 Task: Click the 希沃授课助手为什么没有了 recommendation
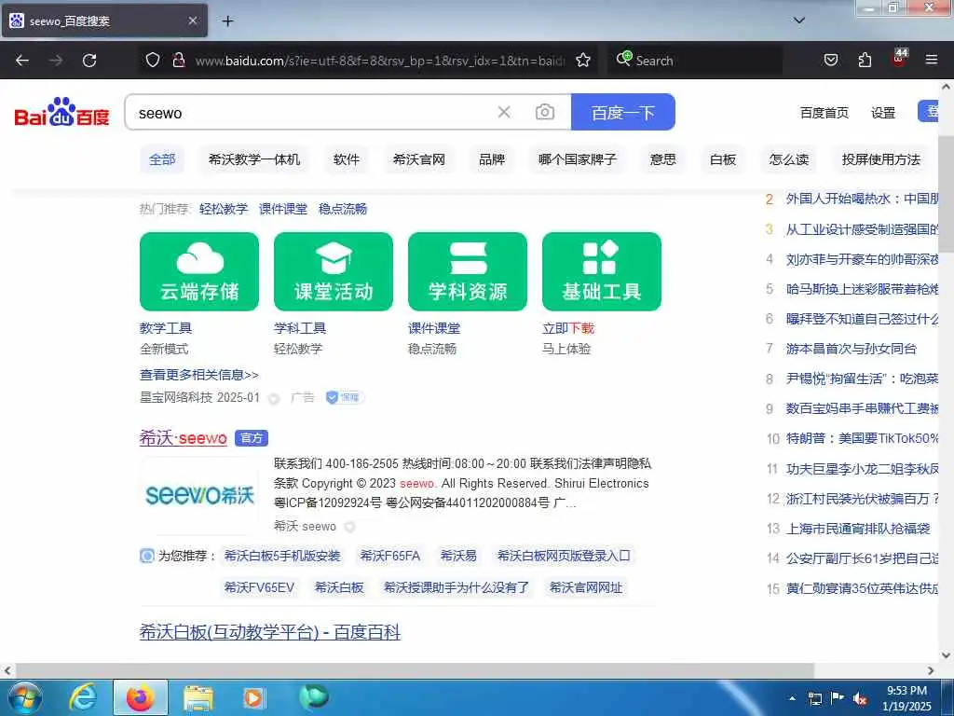click(x=457, y=587)
